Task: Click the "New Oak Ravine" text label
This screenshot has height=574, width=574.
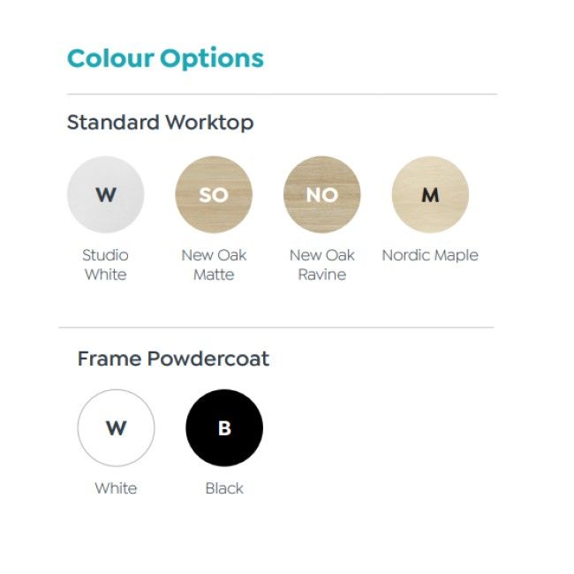Action: click(x=321, y=265)
